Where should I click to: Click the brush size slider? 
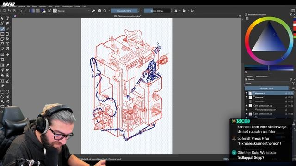[157, 11]
